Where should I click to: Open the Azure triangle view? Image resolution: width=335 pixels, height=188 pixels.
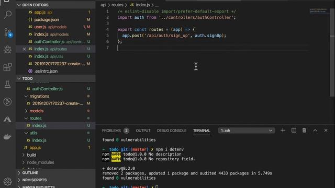point(8,120)
